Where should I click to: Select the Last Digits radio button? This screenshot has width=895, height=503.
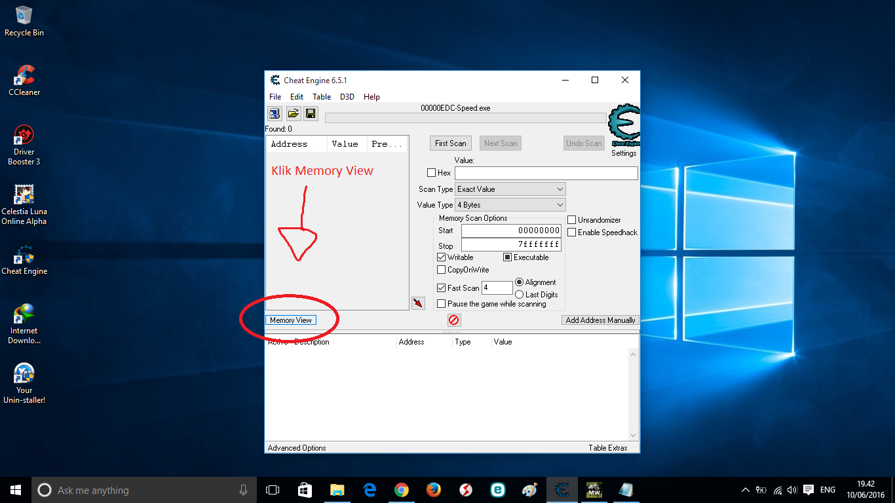[x=520, y=295]
